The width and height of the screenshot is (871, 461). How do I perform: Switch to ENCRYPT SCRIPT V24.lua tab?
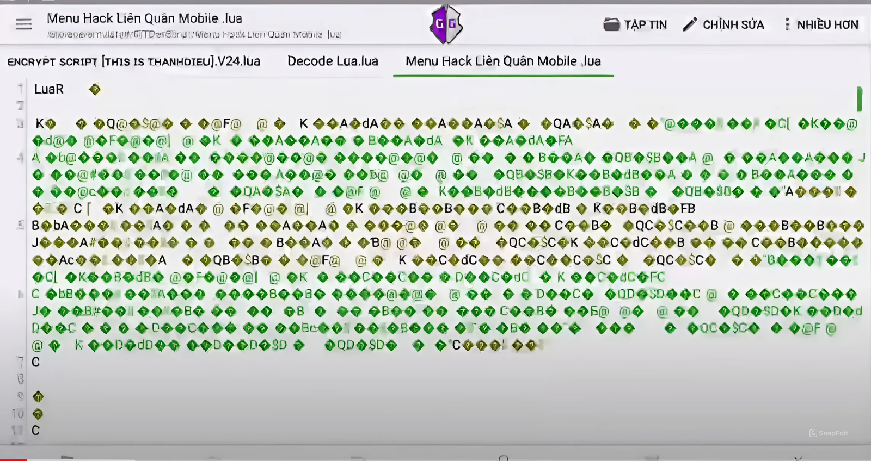tap(134, 61)
